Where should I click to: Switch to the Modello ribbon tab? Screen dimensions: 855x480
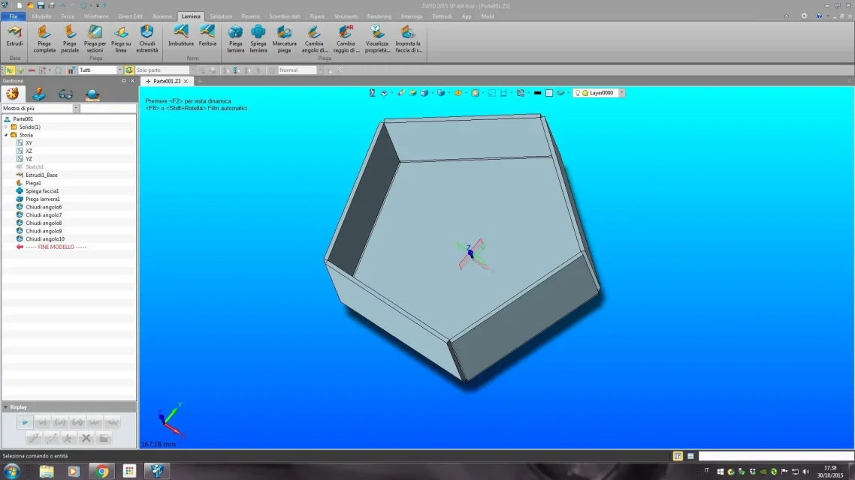click(x=41, y=16)
